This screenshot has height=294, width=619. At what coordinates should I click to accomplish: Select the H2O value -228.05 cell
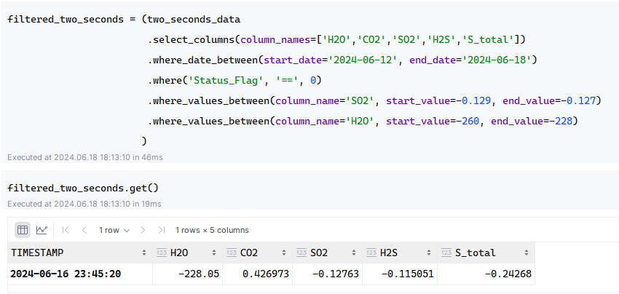(187, 274)
